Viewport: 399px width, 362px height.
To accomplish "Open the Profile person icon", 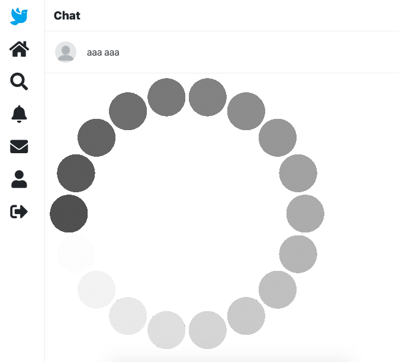I will (19, 179).
